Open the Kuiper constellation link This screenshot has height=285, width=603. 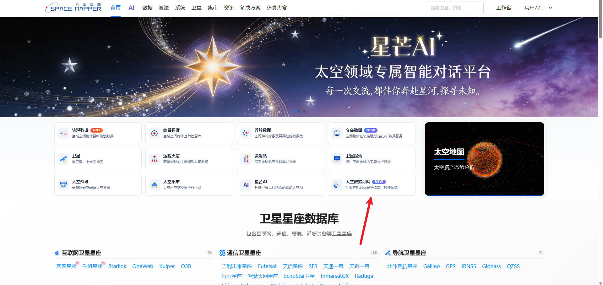167,266
